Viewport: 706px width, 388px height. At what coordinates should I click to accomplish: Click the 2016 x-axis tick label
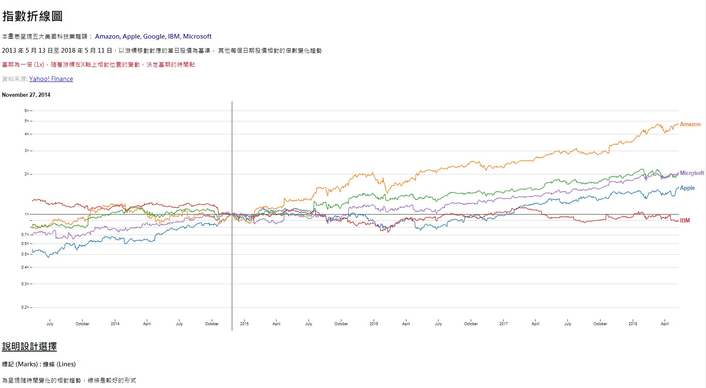point(374,324)
